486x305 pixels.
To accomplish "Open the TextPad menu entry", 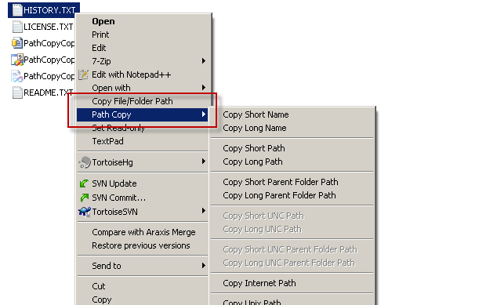I will pyautogui.click(x=107, y=141).
